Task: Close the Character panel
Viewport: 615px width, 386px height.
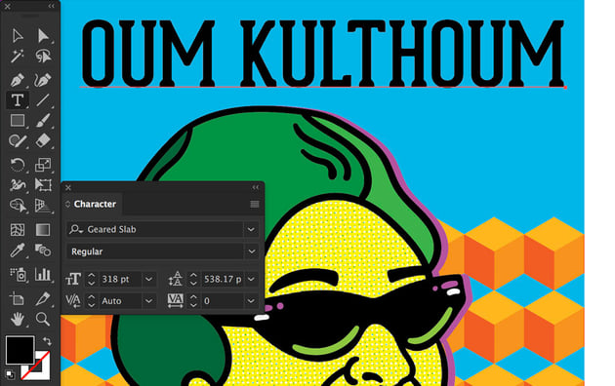Action: point(68,187)
